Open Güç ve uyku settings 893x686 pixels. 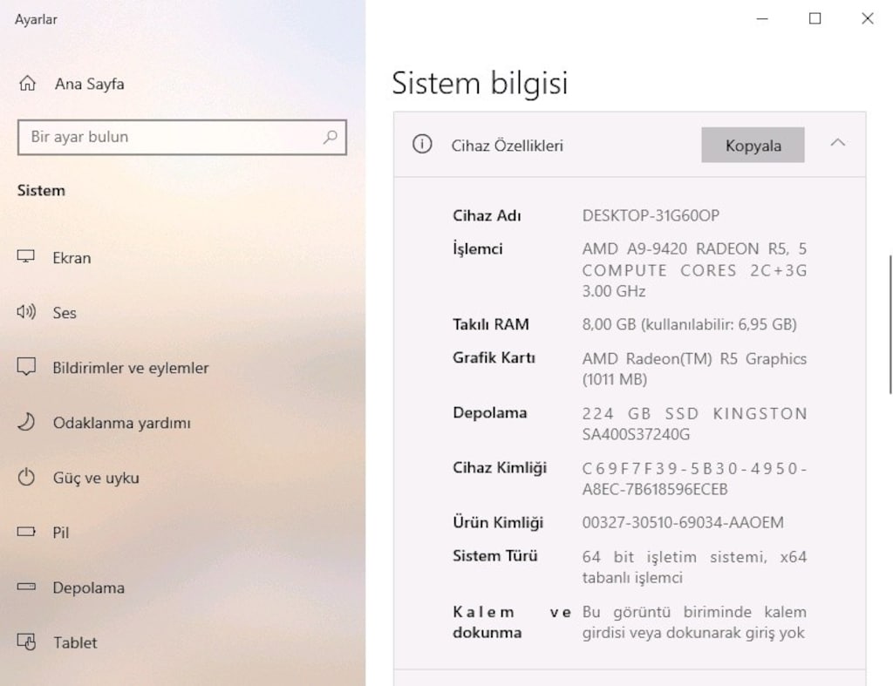[x=96, y=479]
